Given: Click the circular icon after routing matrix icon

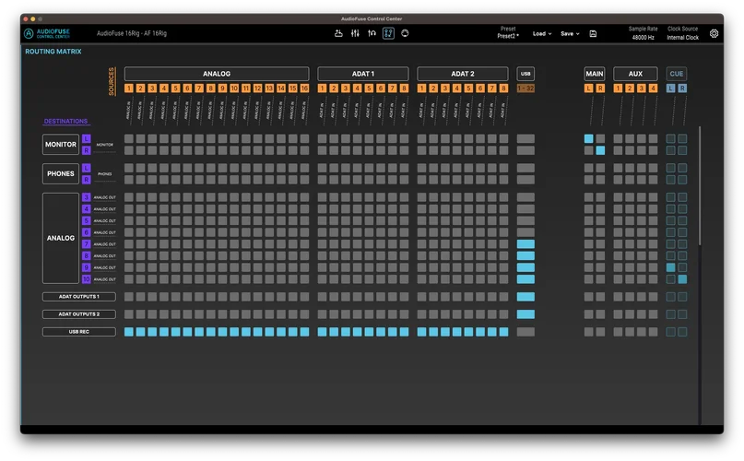Looking at the screenshot, I should tap(405, 33).
